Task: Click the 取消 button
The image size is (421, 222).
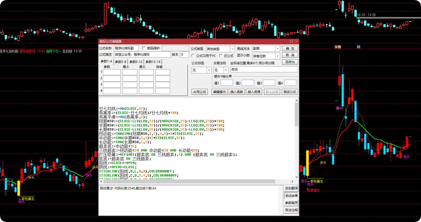Action: (290, 55)
